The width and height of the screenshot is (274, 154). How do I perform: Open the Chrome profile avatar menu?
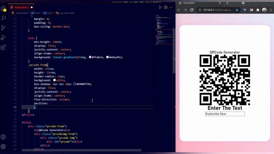(x=264, y=10)
